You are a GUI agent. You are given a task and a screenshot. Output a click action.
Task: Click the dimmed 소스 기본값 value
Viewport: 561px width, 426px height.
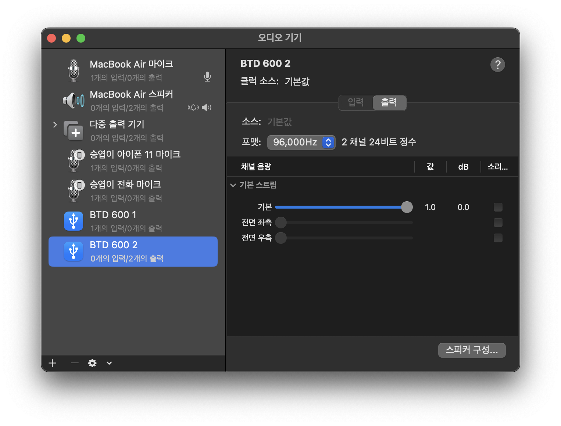pos(279,122)
